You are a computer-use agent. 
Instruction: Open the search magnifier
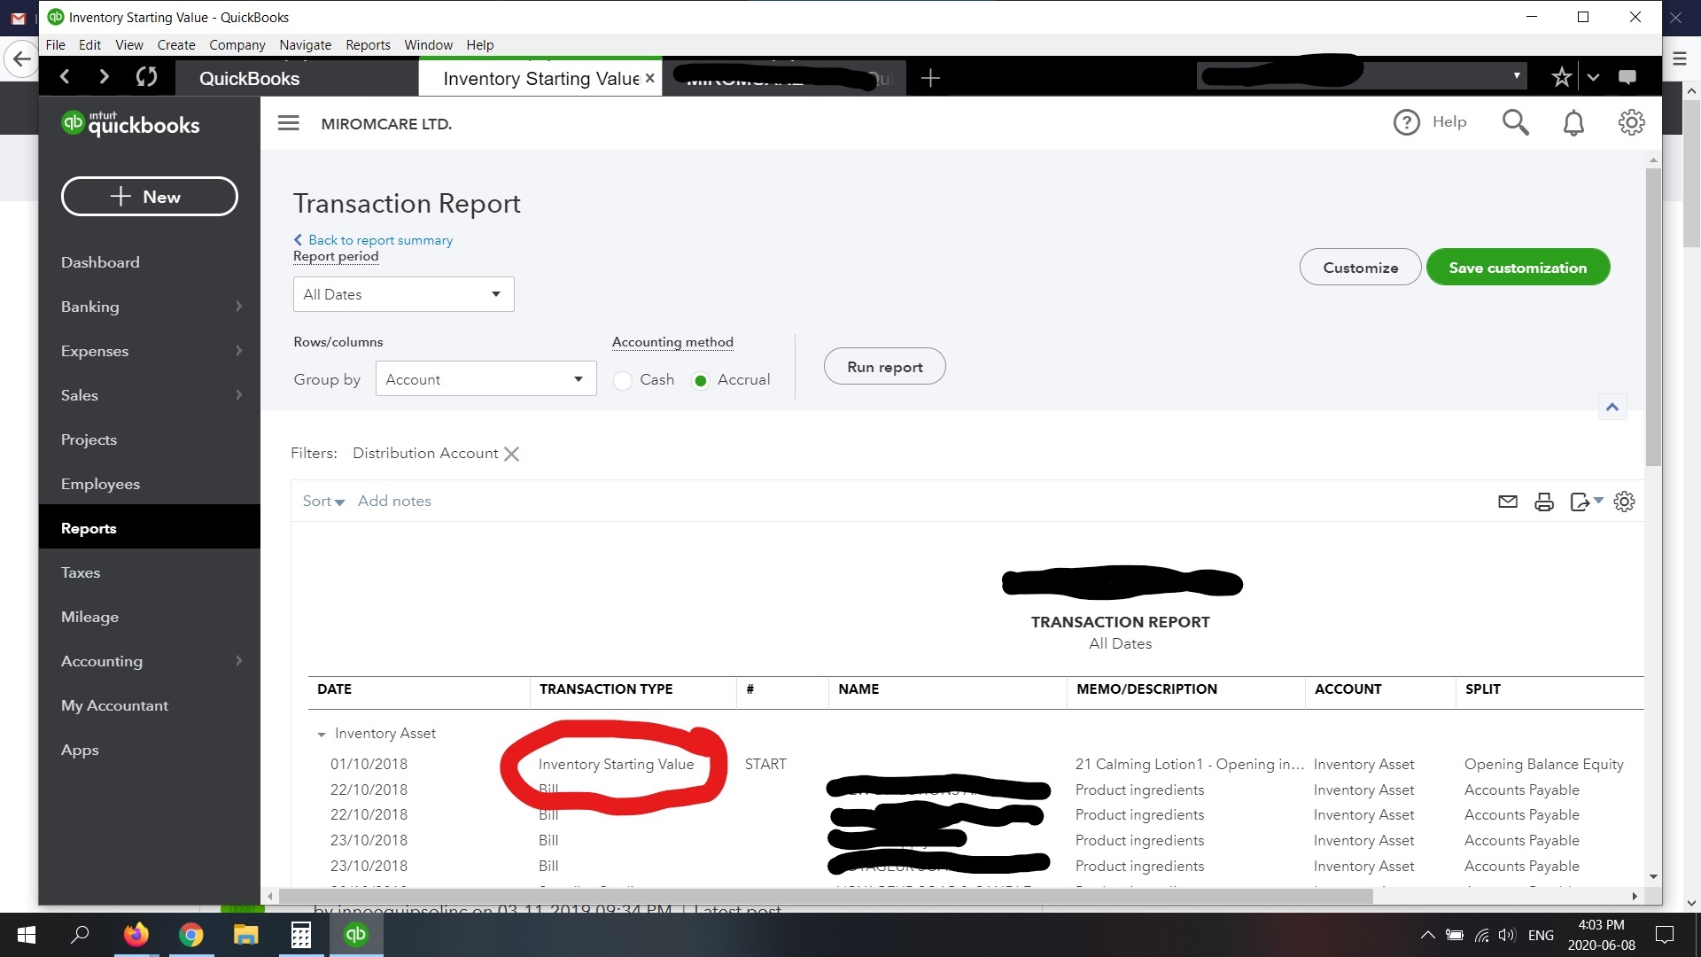[x=1516, y=122]
